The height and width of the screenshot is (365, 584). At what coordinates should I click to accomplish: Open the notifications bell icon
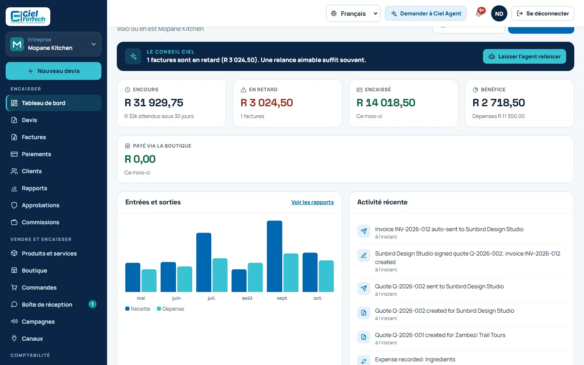[x=479, y=13]
